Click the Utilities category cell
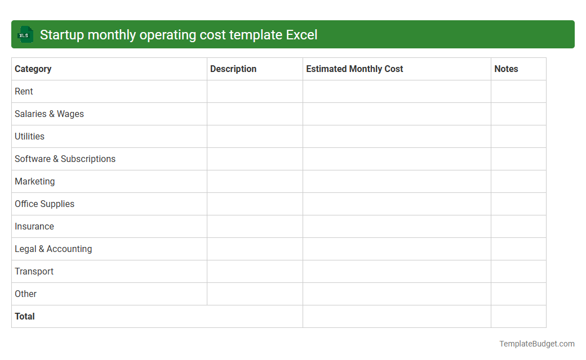 click(x=30, y=136)
